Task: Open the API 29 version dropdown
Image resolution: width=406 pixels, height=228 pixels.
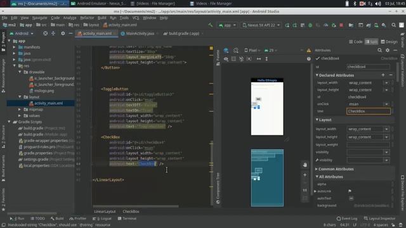Action: pyautogui.click(x=270, y=51)
